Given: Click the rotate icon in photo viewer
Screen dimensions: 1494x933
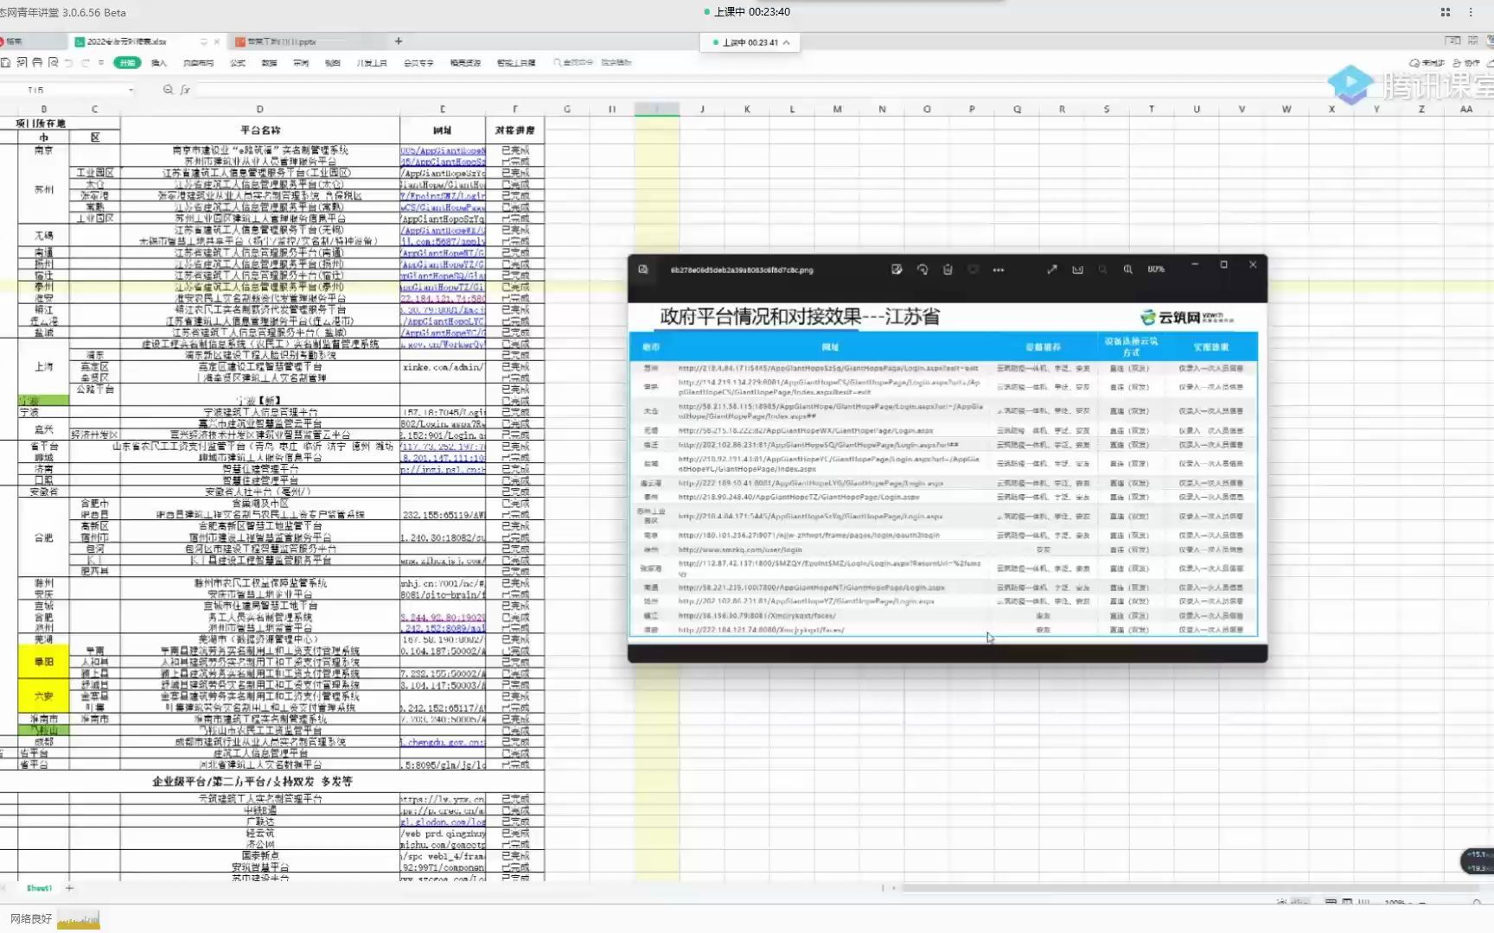Looking at the screenshot, I should click(923, 270).
